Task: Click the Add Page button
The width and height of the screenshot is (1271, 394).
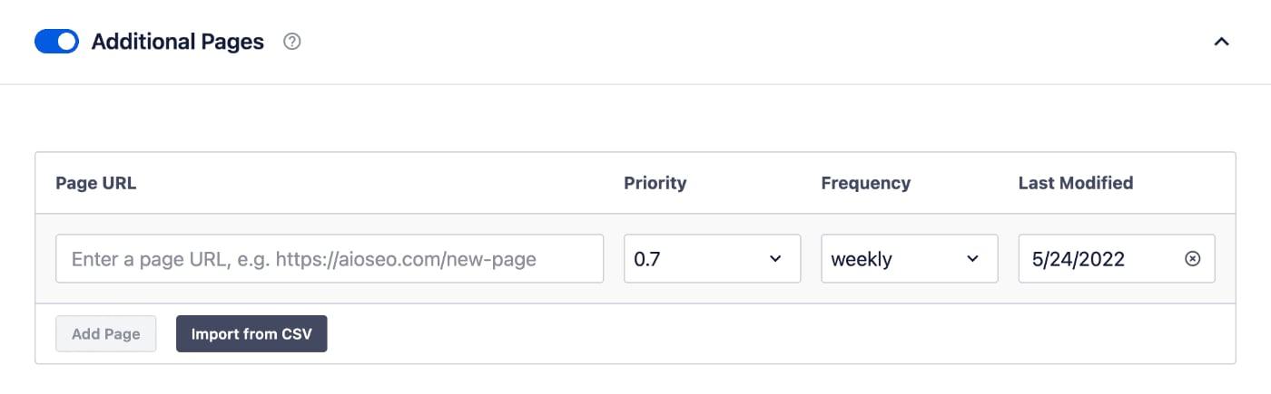Action: [x=106, y=333]
